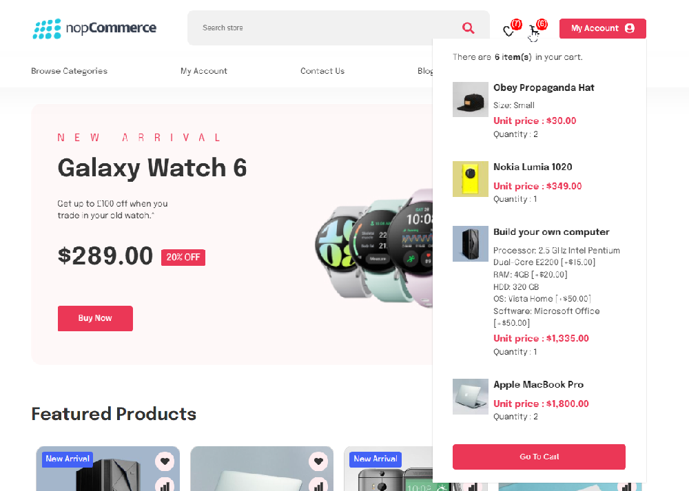Expand Browse Categories menu
Viewport: 689px width, 491px height.
pyautogui.click(x=69, y=71)
